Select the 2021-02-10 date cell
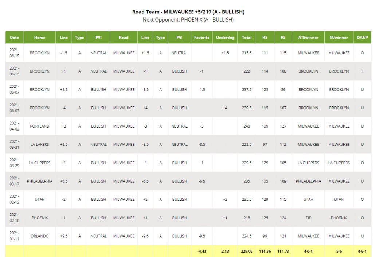The width and height of the screenshot is (373, 257). click(15, 218)
